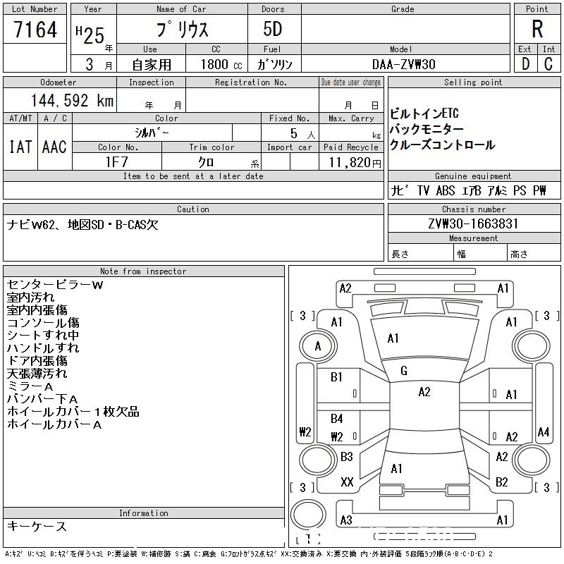Select the genuine equipment list line
This screenshot has height=564, width=564.
(x=468, y=190)
